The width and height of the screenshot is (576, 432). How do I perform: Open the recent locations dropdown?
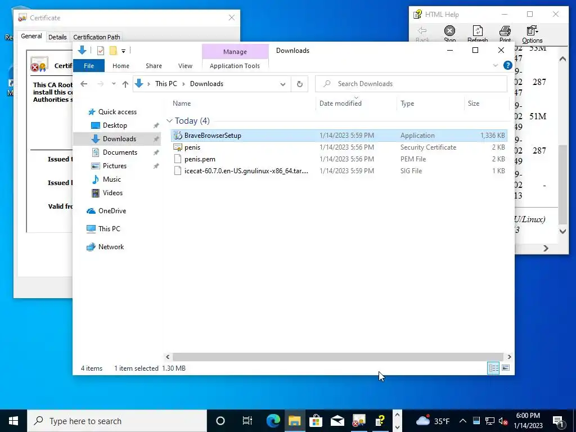(114, 84)
